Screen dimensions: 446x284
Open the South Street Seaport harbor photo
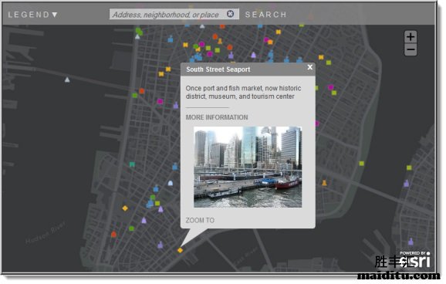248,167
